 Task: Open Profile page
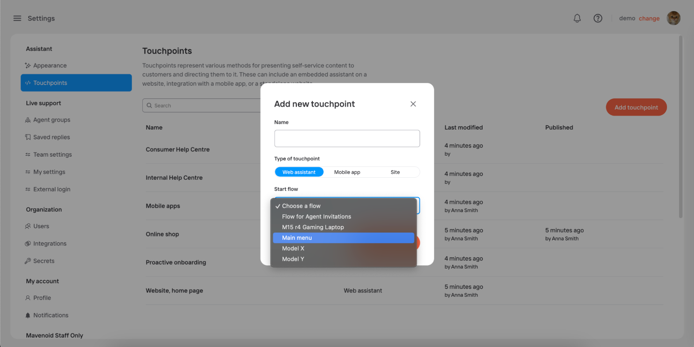tap(76, 298)
